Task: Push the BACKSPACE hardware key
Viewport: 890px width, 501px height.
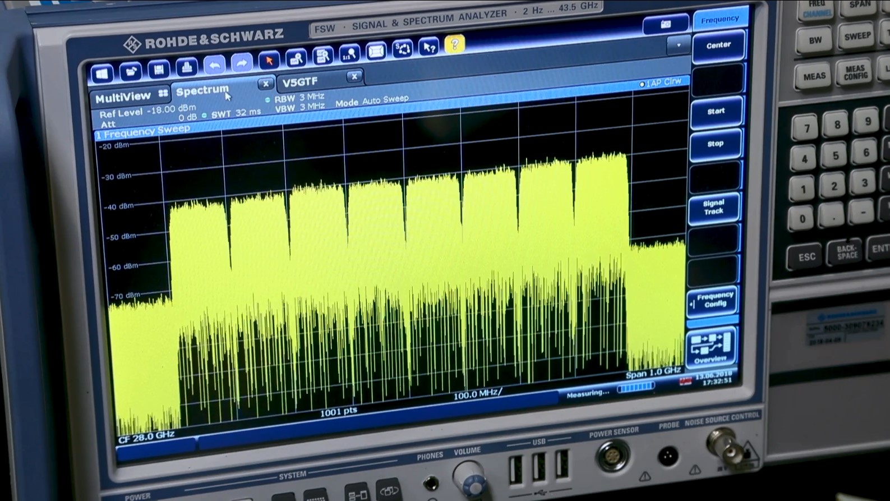Action: pyautogui.click(x=847, y=252)
